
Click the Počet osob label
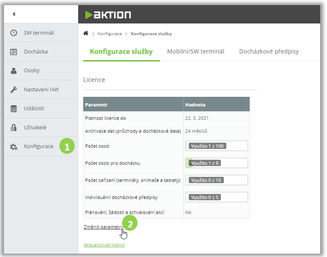tap(97, 146)
